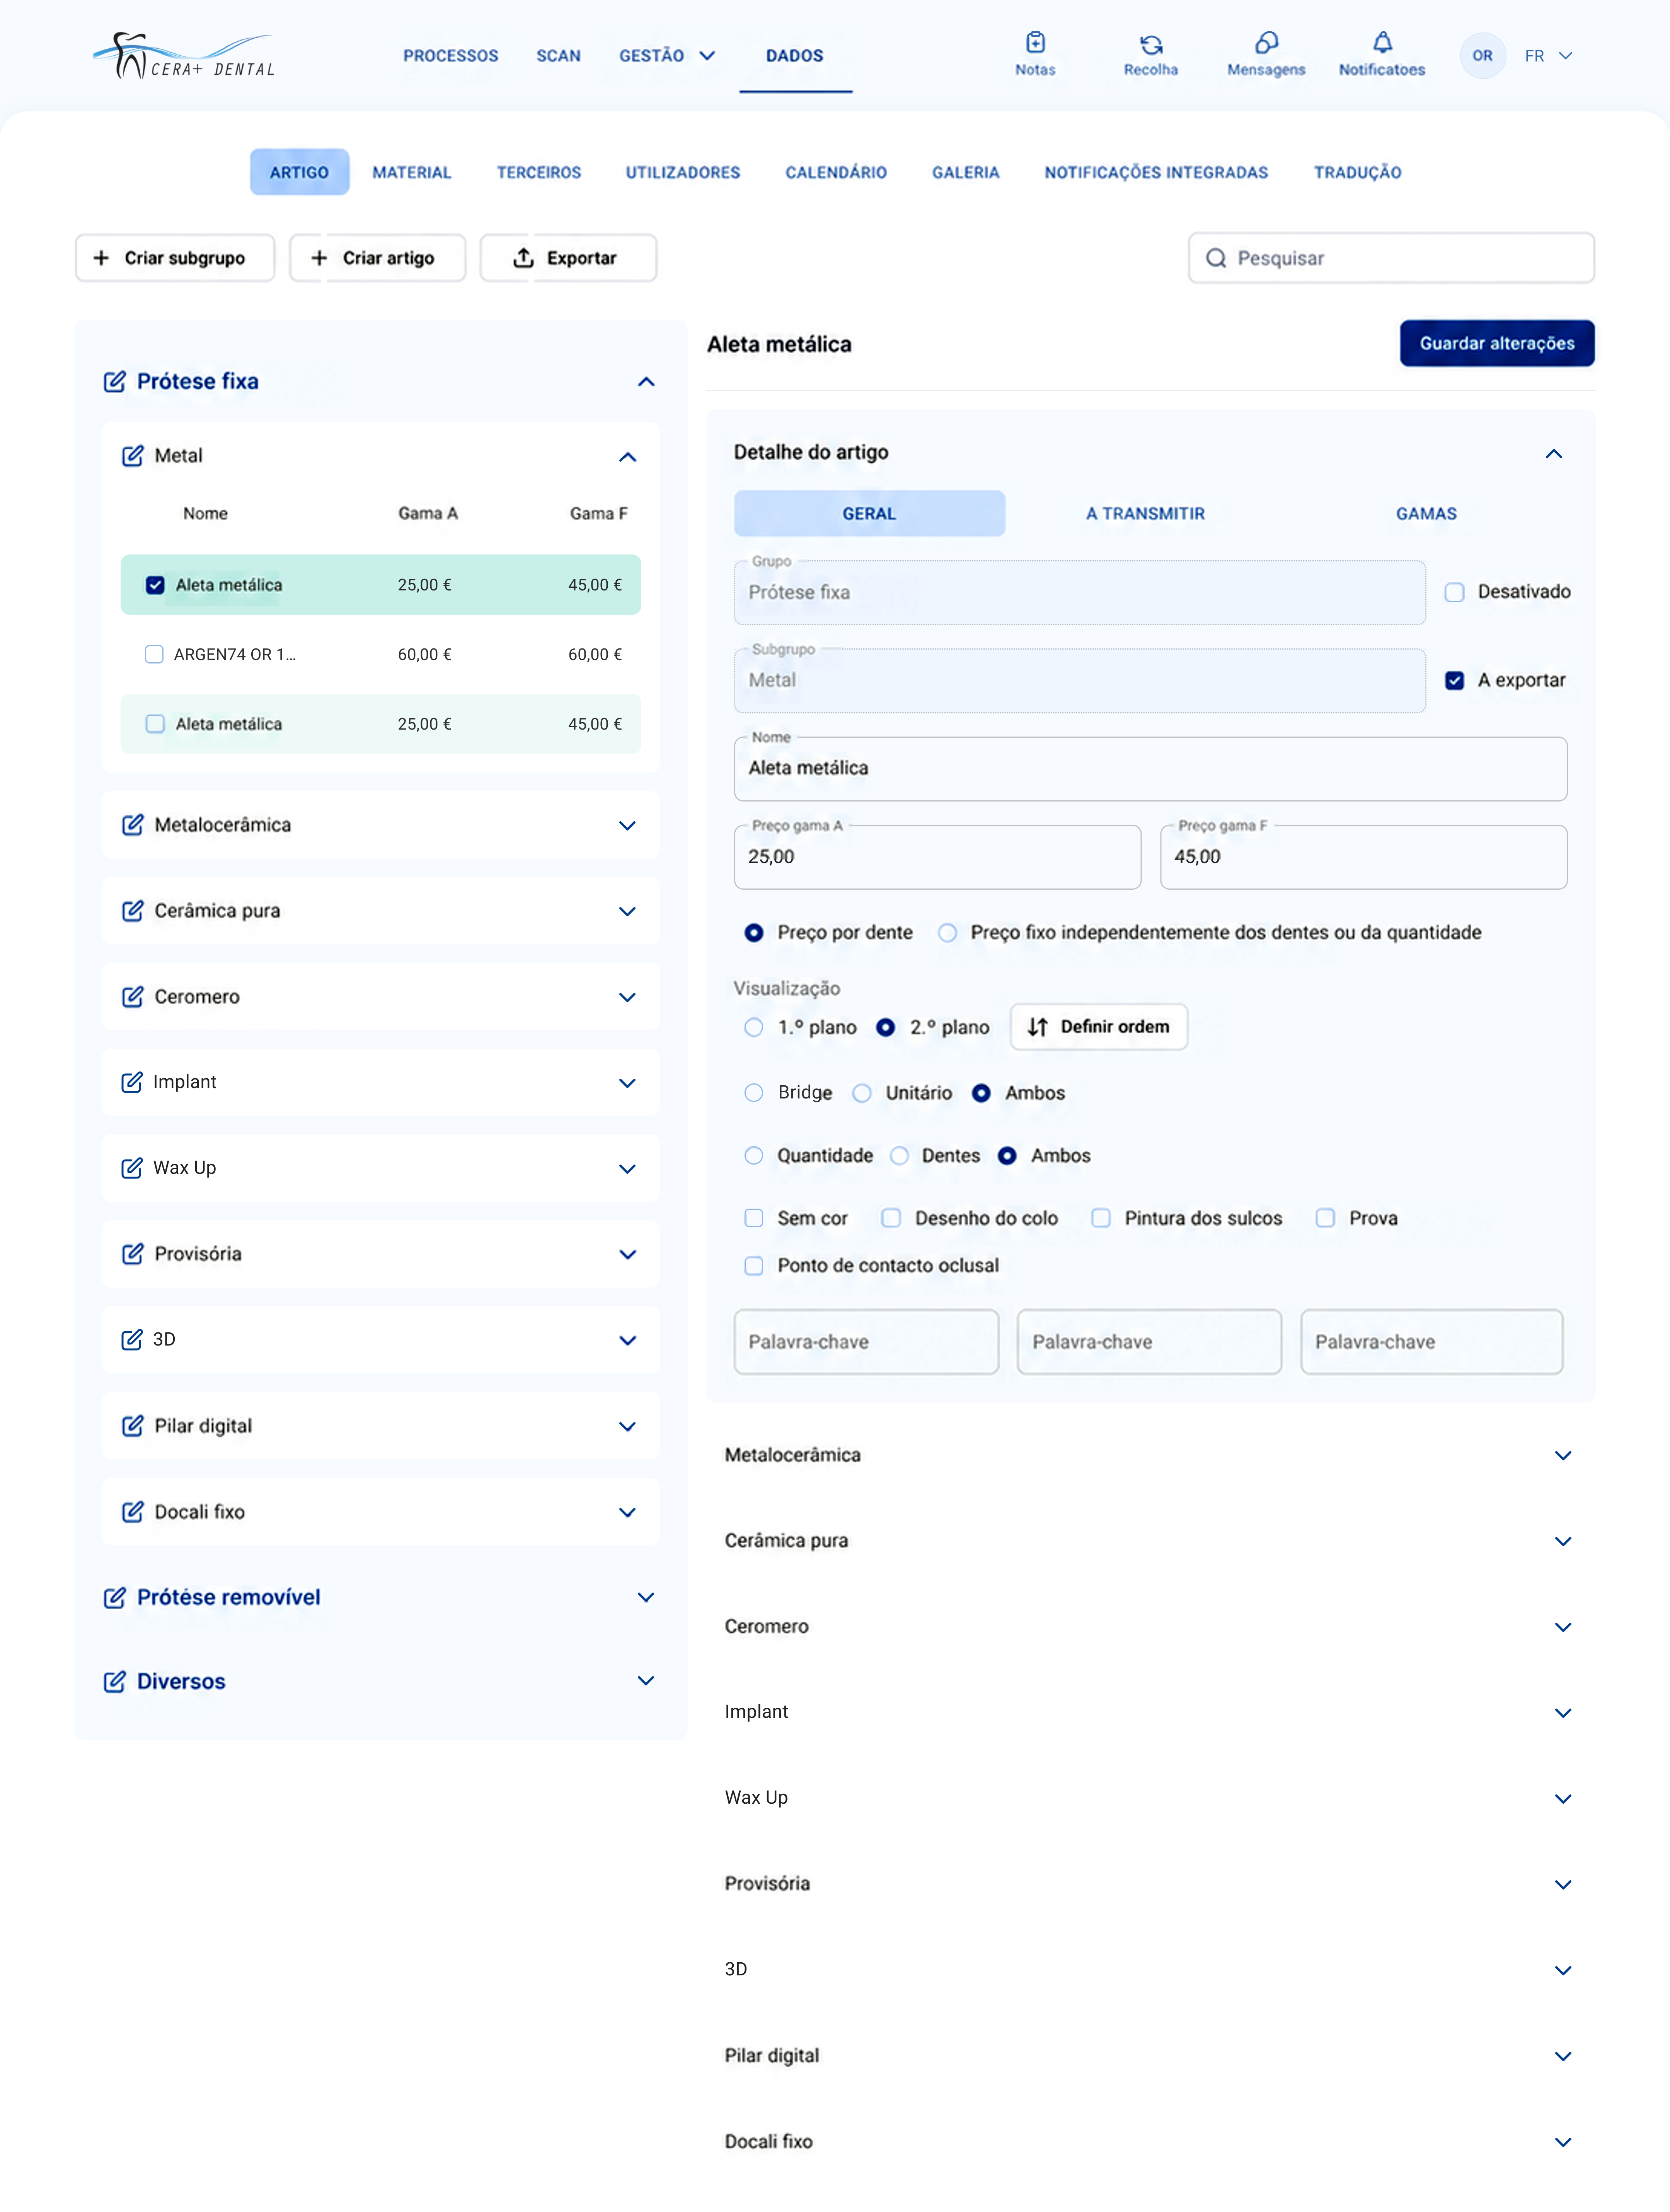Viewport: 1670px width, 2212px height.
Task: Click edit icon beside Cerâmica pura
Action: tap(132, 911)
